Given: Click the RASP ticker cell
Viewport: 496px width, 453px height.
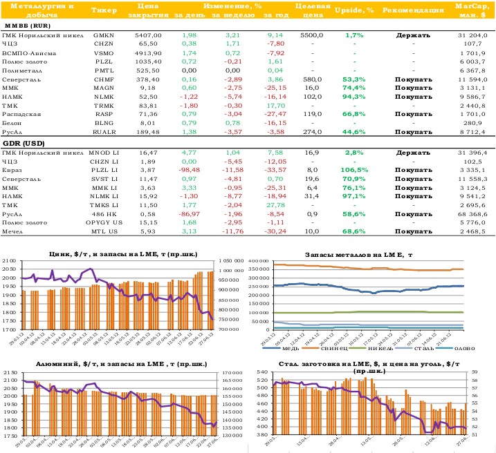Looking at the screenshot, I should (104, 114).
